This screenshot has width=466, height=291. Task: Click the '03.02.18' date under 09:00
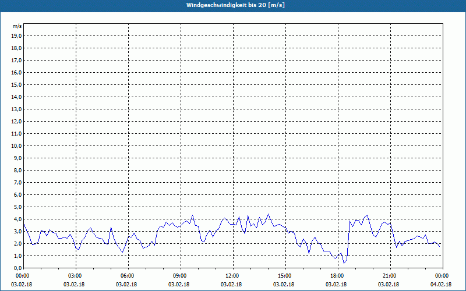[x=179, y=284]
